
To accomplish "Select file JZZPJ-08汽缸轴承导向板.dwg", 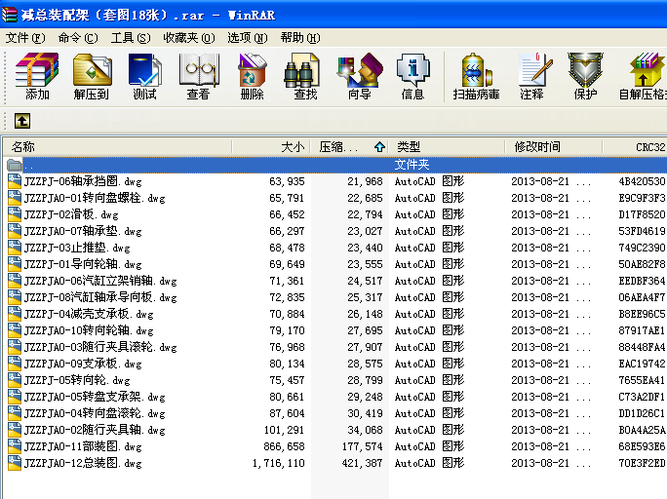I will coord(100,297).
